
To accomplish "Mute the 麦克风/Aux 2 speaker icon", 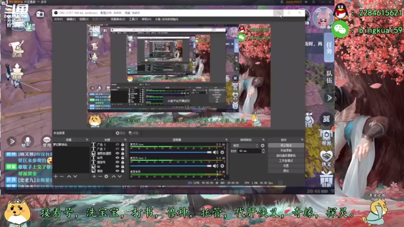I will point(216,166).
